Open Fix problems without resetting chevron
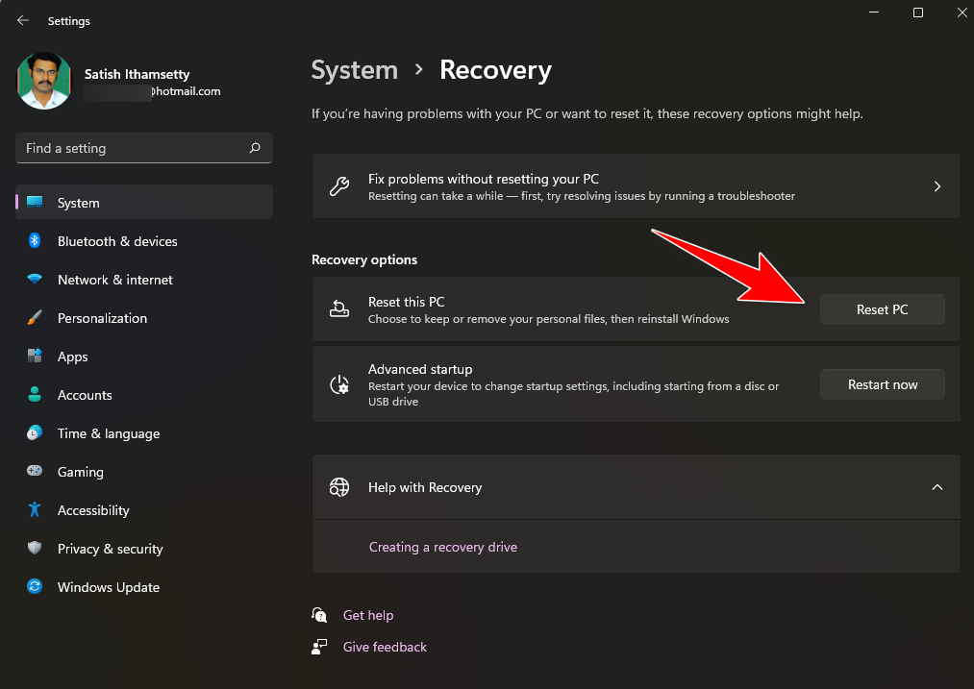The height and width of the screenshot is (689, 974). tap(937, 186)
